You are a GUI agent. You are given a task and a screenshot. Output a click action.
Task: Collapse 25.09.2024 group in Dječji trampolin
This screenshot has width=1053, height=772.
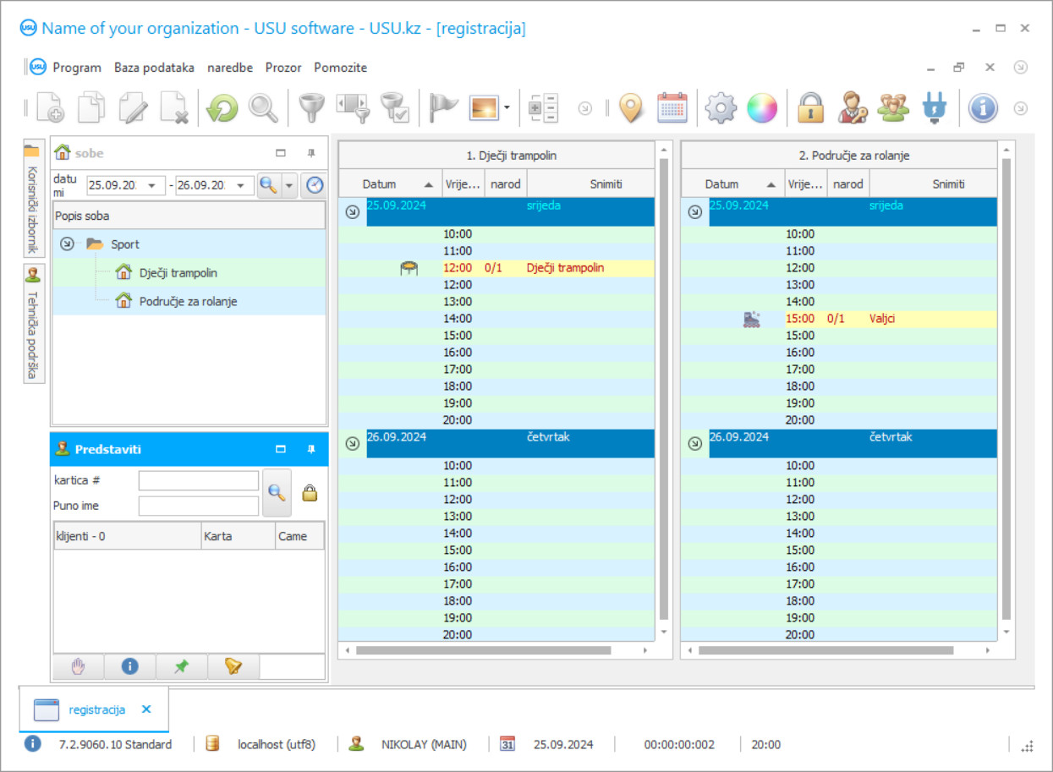[352, 212]
